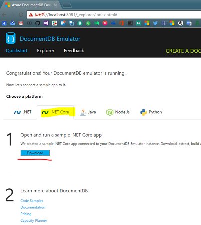
Task: Open the Capacity Planner link
Action: click(x=34, y=221)
